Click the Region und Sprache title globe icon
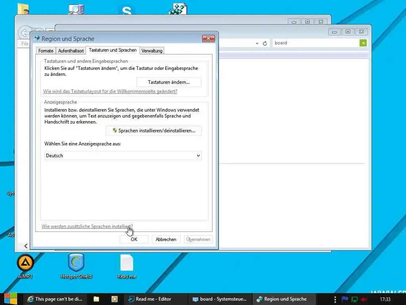The image size is (406, 305). pyautogui.click(x=37, y=39)
